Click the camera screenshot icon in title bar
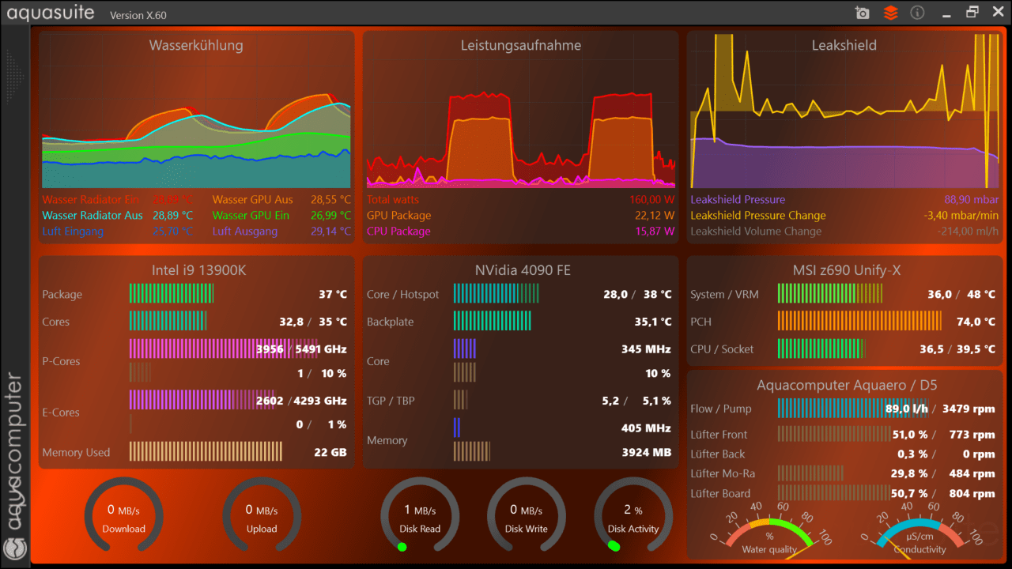The width and height of the screenshot is (1012, 569). [x=863, y=13]
